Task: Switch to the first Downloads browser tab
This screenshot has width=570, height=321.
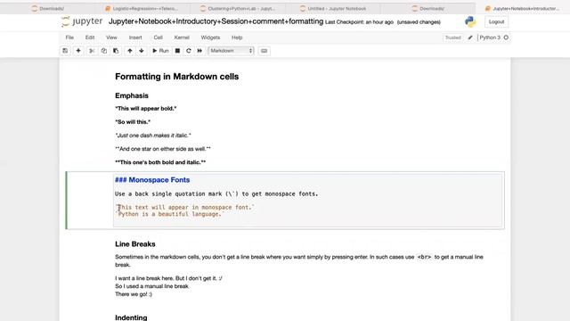Action: (x=48, y=8)
